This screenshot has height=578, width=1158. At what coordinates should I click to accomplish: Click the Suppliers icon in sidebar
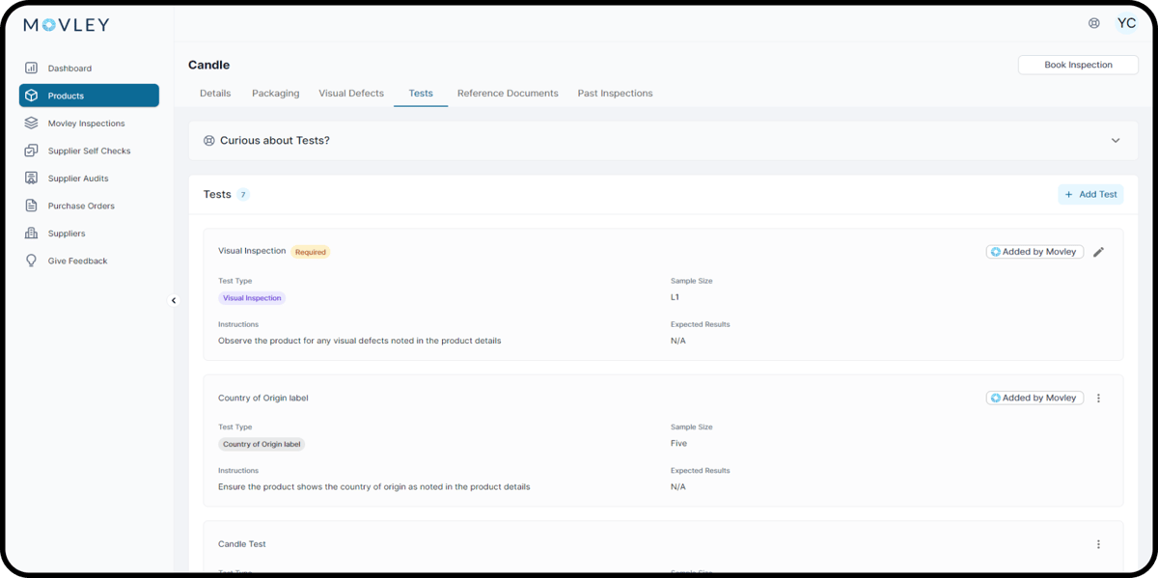click(32, 234)
